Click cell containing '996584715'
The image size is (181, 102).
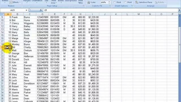pyautogui.click(x=42, y=71)
